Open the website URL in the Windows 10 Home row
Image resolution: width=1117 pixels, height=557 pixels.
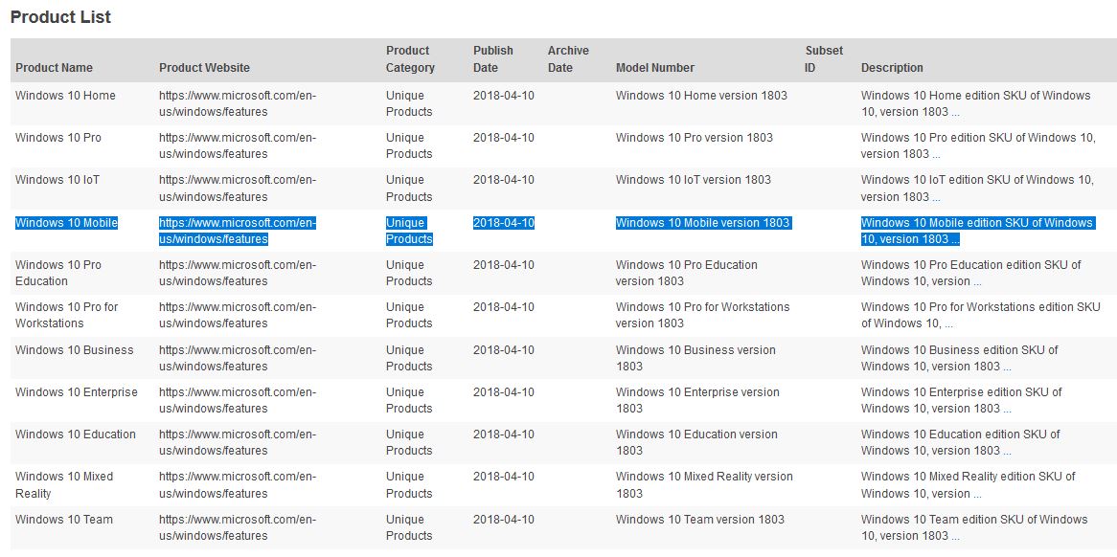[x=238, y=104]
